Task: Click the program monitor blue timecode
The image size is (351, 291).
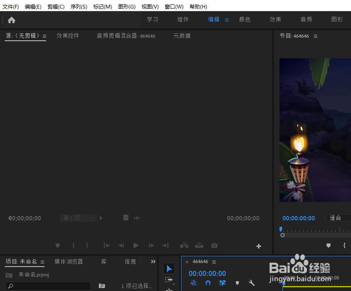Action: pyautogui.click(x=299, y=218)
